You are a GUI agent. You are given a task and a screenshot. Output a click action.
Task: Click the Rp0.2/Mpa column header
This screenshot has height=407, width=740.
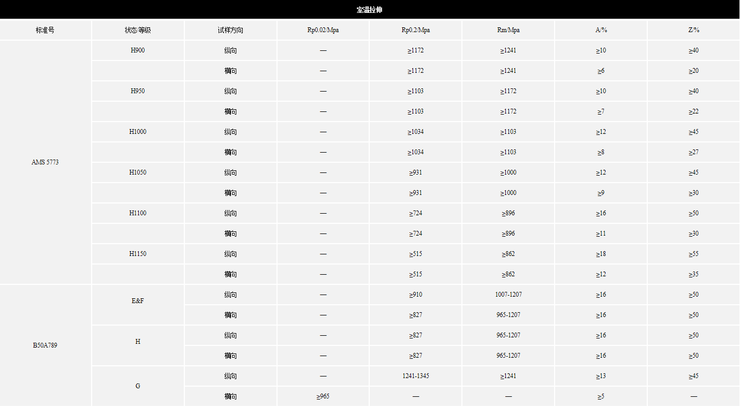[x=416, y=30]
